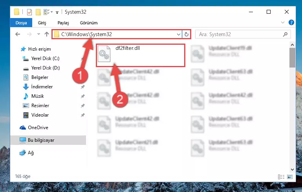Open Yerel Disk (C:)

click(x=45, y=59)
